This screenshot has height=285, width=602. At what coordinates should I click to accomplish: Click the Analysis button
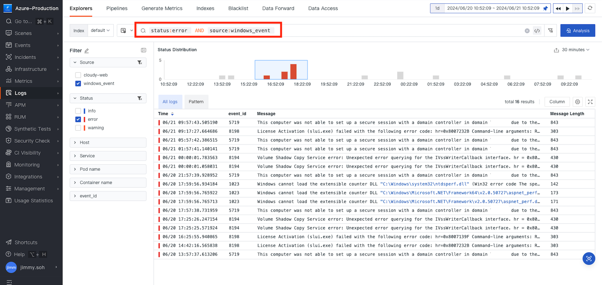[x=578, y=31]
